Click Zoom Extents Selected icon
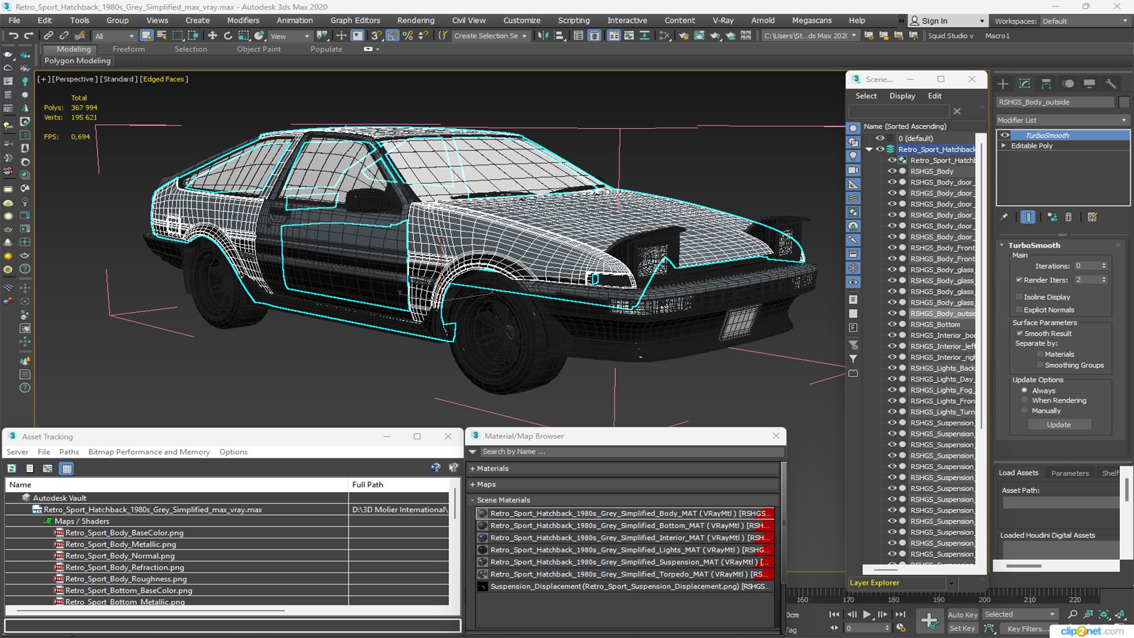The height and width of the screenshot is (638, 1134). click(1104, 614)
